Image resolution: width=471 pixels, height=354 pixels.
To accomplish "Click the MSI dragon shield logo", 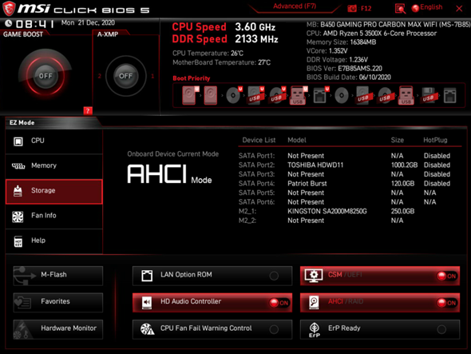I will click(x=9, y=9).
